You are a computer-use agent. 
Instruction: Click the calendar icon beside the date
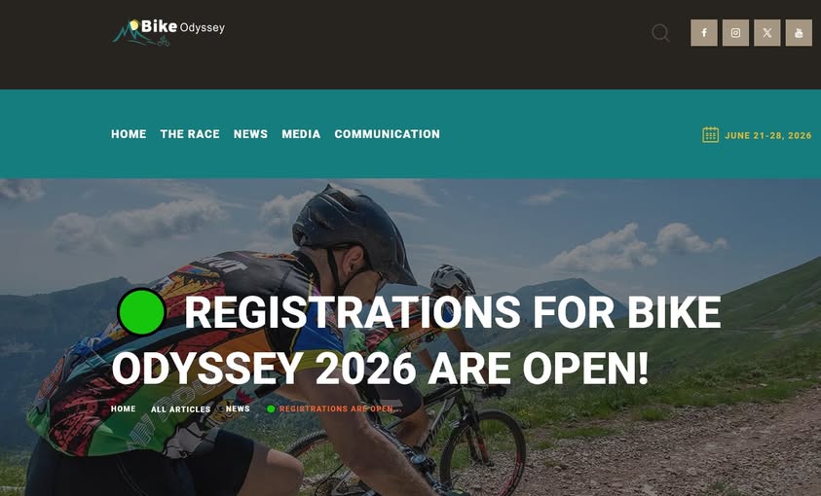(x=710, y=135)
